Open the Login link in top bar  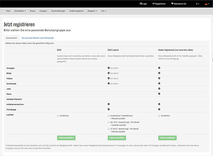tap(143, 4)
